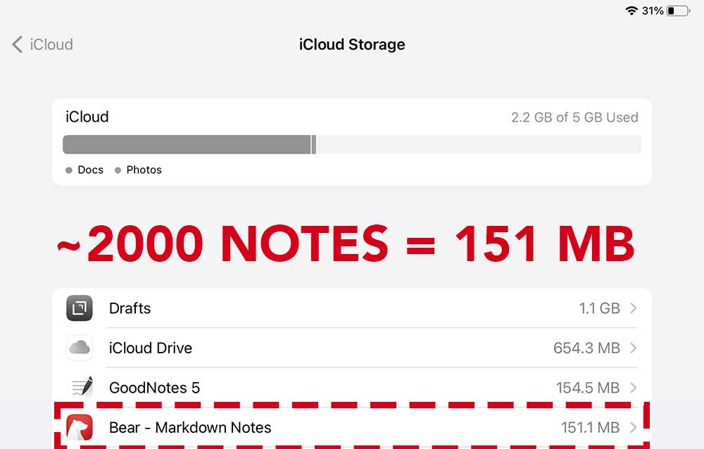Tap the back arrow chevron icon
Screen dimensions: 704x449
[17, 44]
